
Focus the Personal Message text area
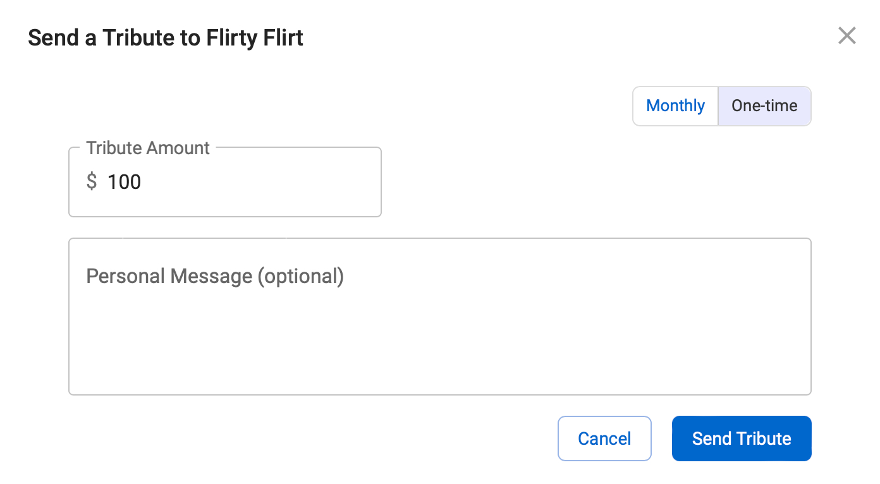pos(440,317)
